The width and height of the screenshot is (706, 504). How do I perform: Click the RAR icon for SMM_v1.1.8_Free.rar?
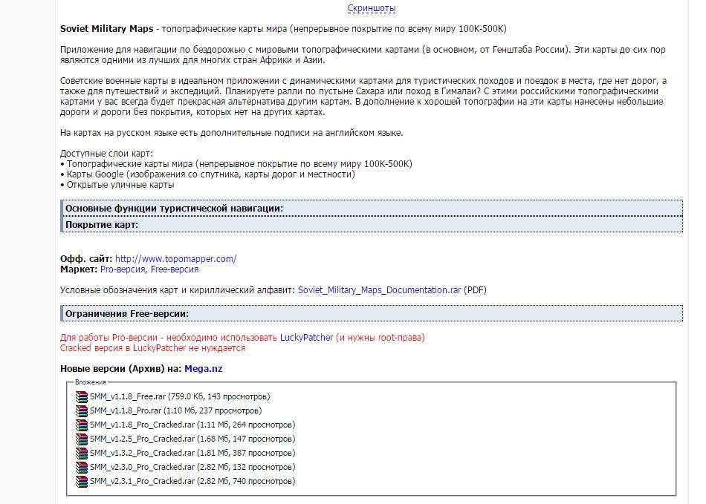click(x=82, y=396)
